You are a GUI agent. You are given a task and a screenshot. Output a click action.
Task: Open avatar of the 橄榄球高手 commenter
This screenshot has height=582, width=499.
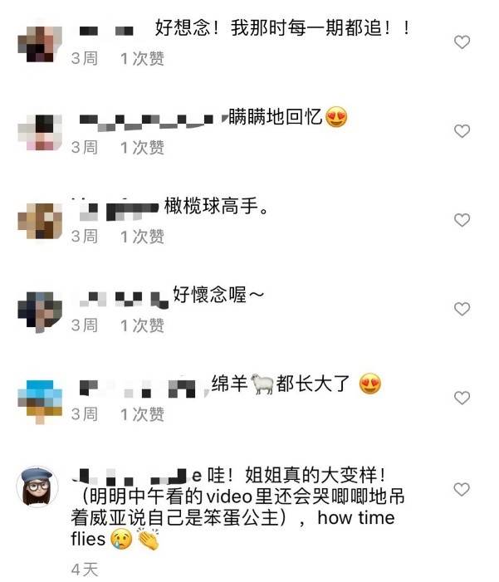tap(40, 221)
